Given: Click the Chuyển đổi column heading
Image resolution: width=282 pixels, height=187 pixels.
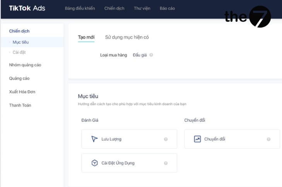Looking at the screenshot, I should pyautogui.click(x=195, y=120).
